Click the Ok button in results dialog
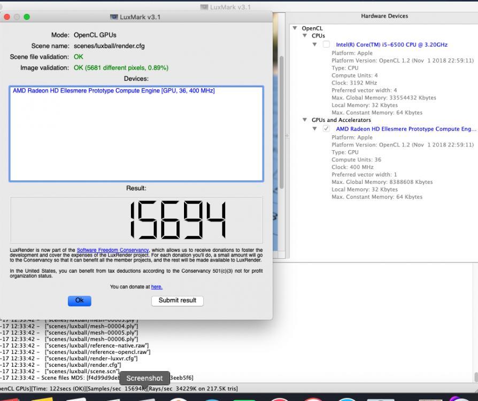 (x=79, y=300)
